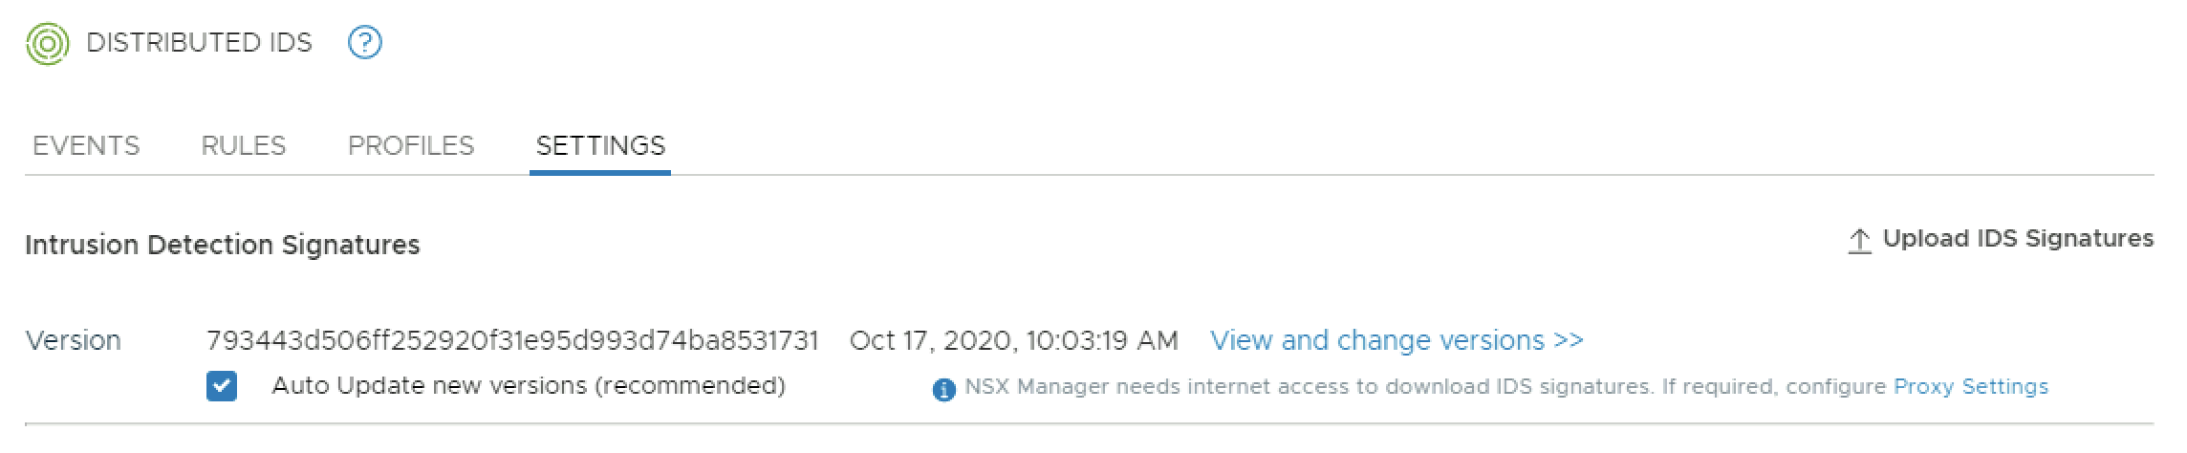Select the Settings tab
Image resolution: width=2187 pixels, height=453 pixels.
click(x=600, y=145)
